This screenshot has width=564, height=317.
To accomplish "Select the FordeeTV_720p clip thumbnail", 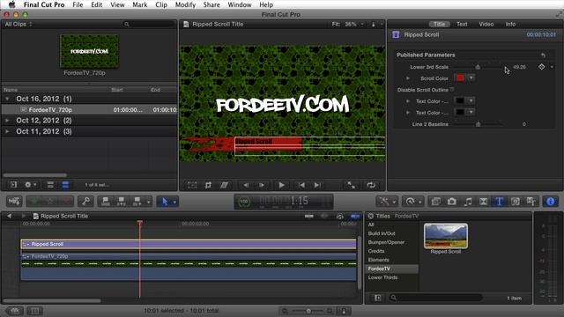I will click(90, 51).
